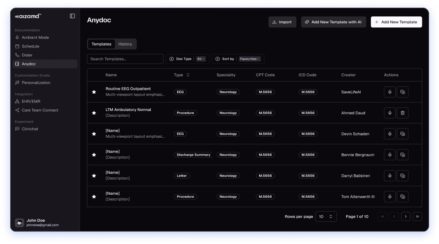Switch to the History tab
The image size is (439, 244).
(125, 44)
